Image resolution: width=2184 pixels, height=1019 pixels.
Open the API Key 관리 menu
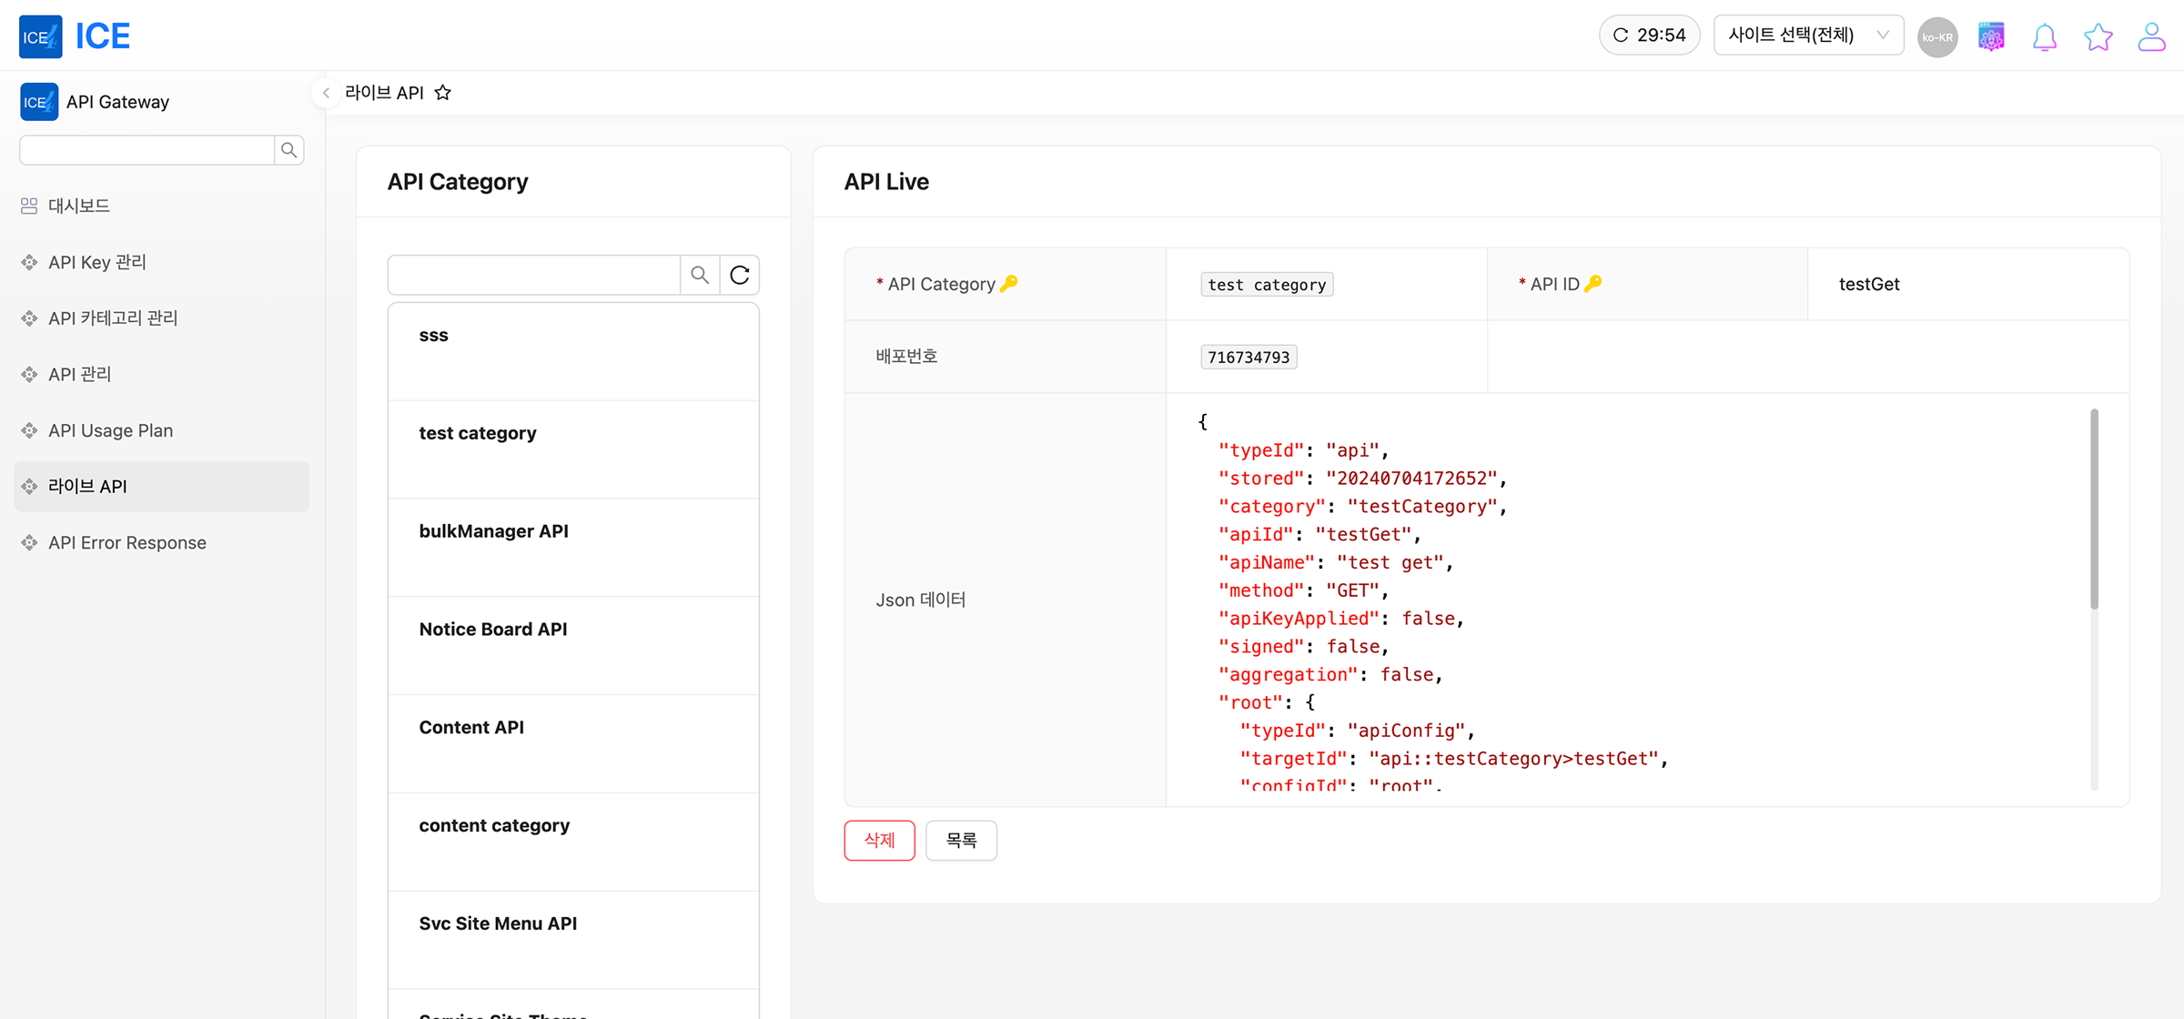pos(97,262)
